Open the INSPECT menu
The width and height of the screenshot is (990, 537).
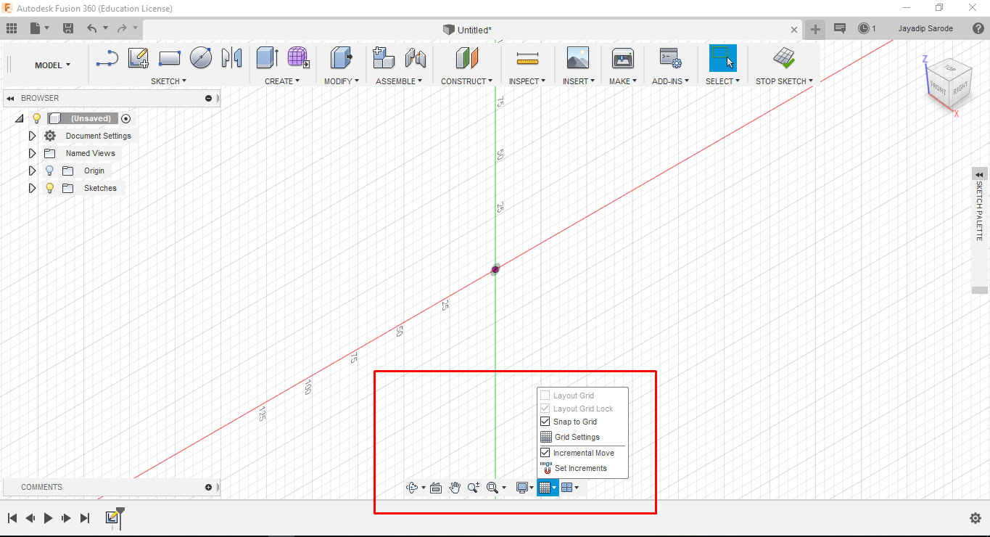527,81
